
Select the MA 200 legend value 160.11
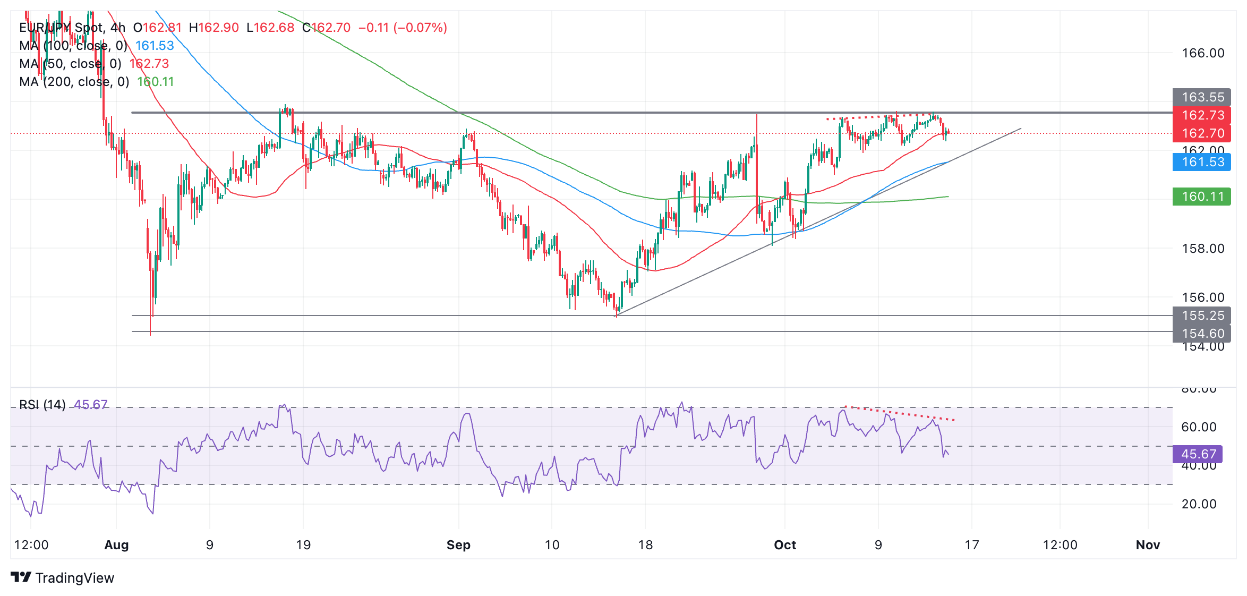[x=156, y=82]
